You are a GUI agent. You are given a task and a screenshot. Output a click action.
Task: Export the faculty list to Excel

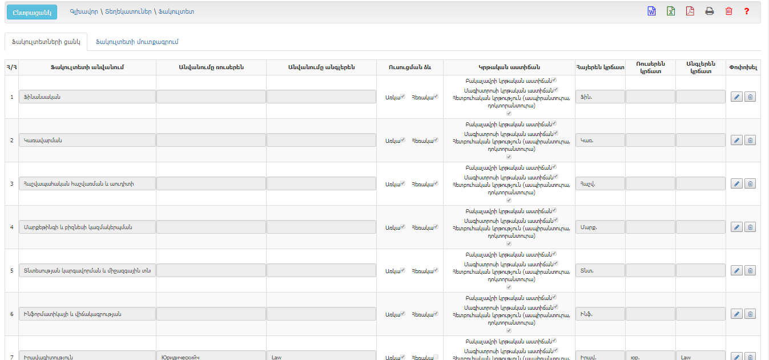point(671,11)
